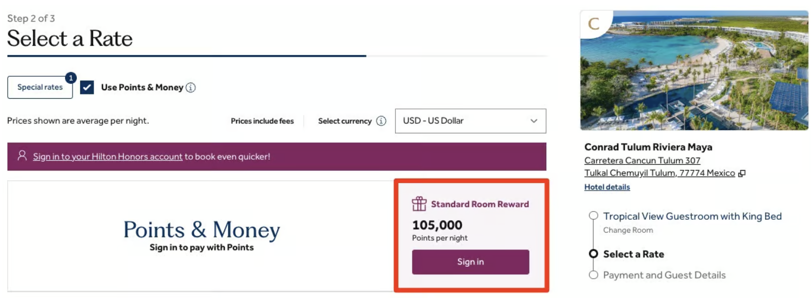Open the Hotel details link
The height and width of the screenshot is (298, 811).
(607, 187)
